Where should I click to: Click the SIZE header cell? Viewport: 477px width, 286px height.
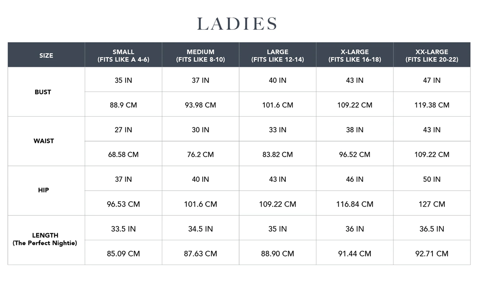(x=46, y=55)
